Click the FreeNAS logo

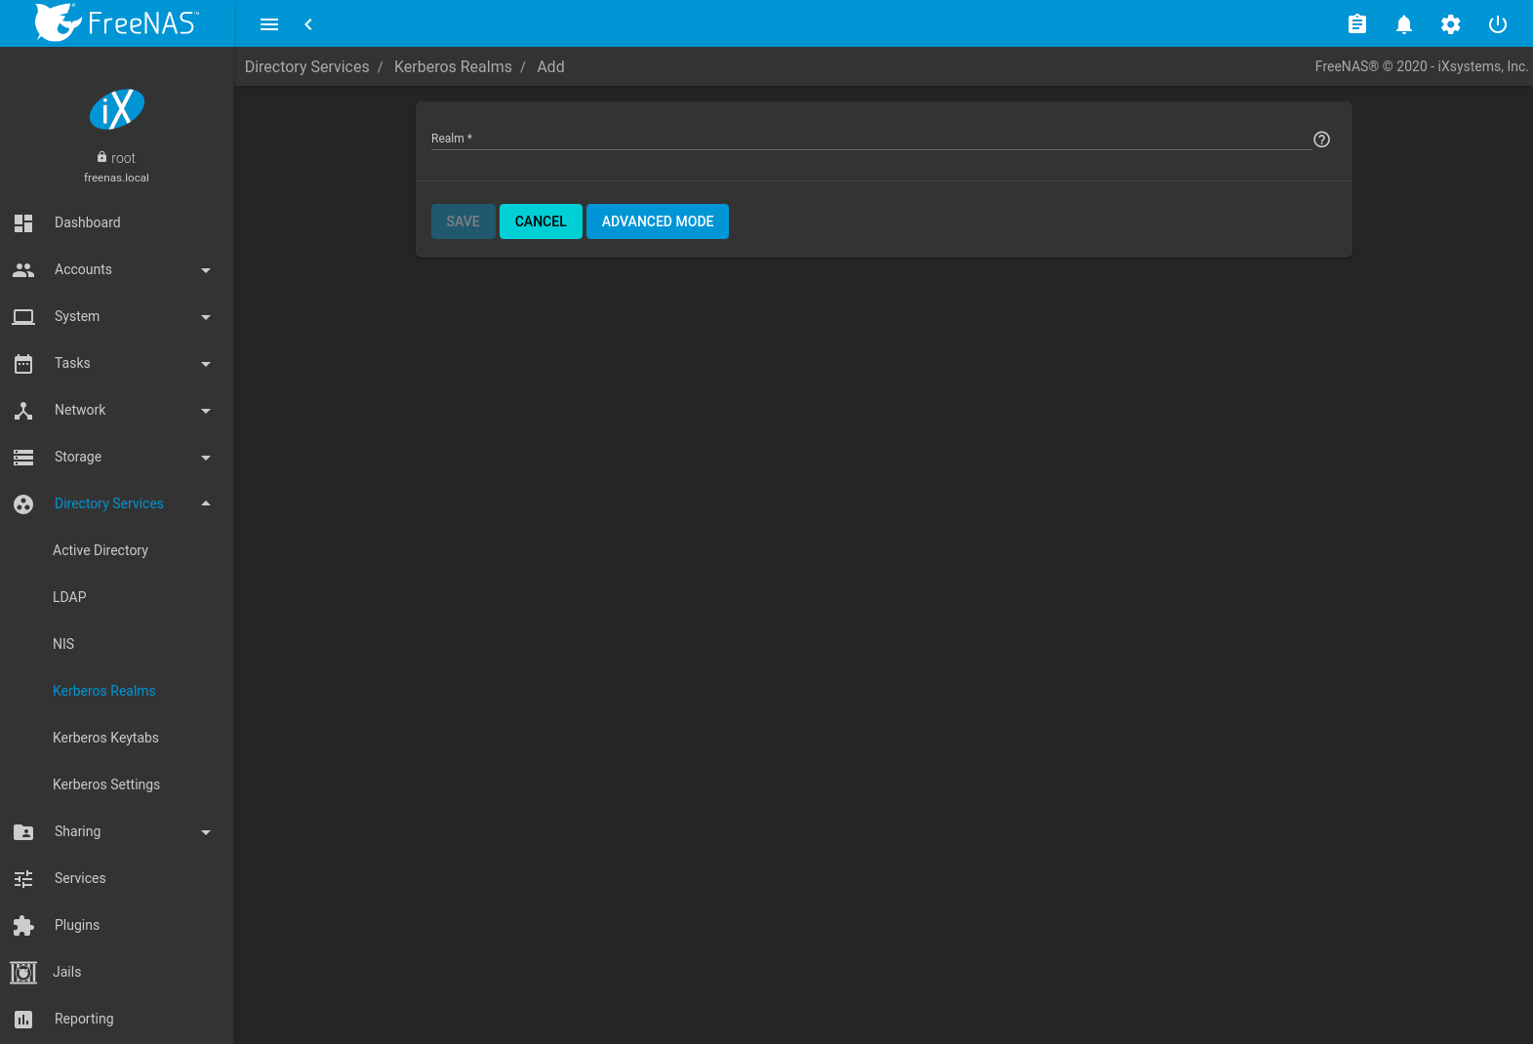tap(117, 22)
